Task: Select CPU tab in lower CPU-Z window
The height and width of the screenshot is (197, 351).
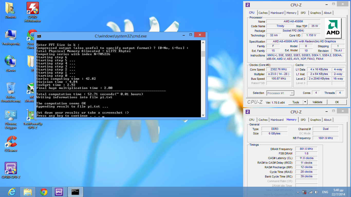Action: (x=252, y=120)
